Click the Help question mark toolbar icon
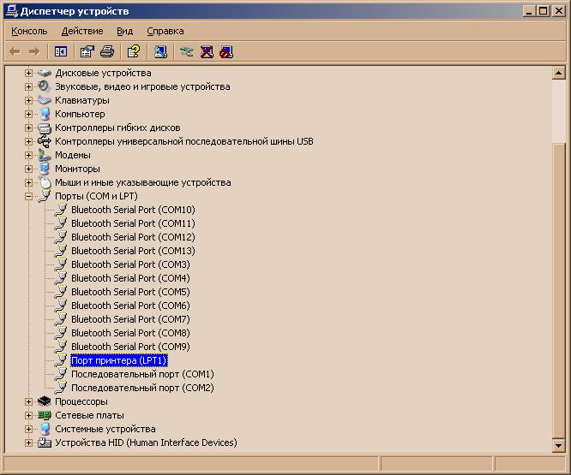The width and height of the screenshot is (571, 475). [x=133, y=51]
